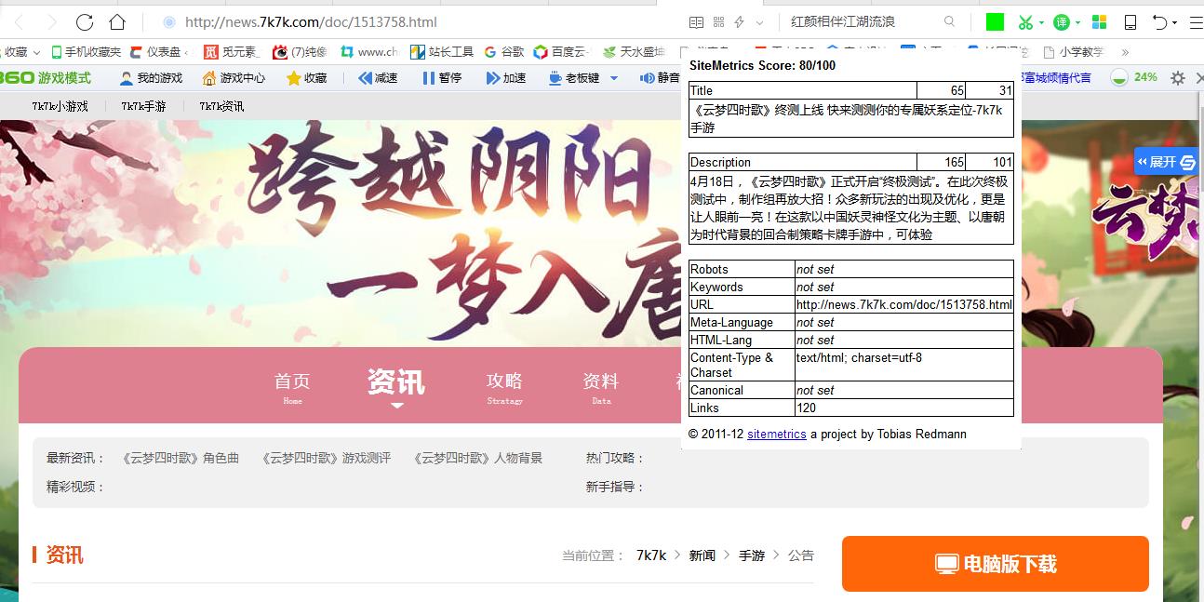The image size is (1204, 602).
Task: Click the 手游 breadcrumb link
Action: click(752, 555)
